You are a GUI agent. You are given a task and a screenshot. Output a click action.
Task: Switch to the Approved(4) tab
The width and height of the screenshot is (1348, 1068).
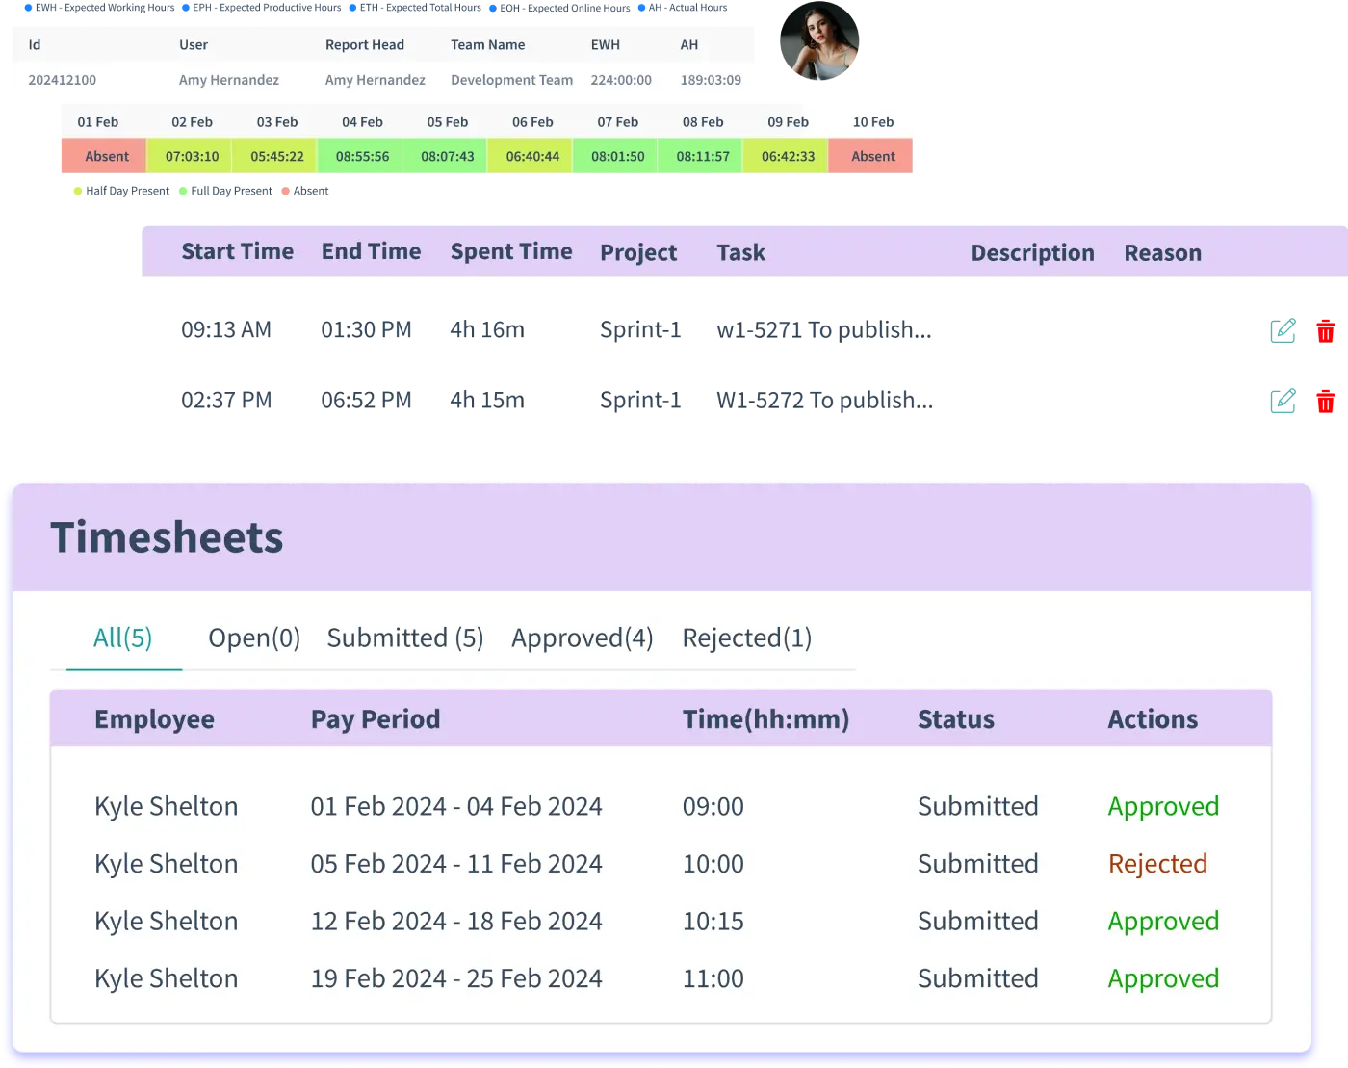point(582,638)
